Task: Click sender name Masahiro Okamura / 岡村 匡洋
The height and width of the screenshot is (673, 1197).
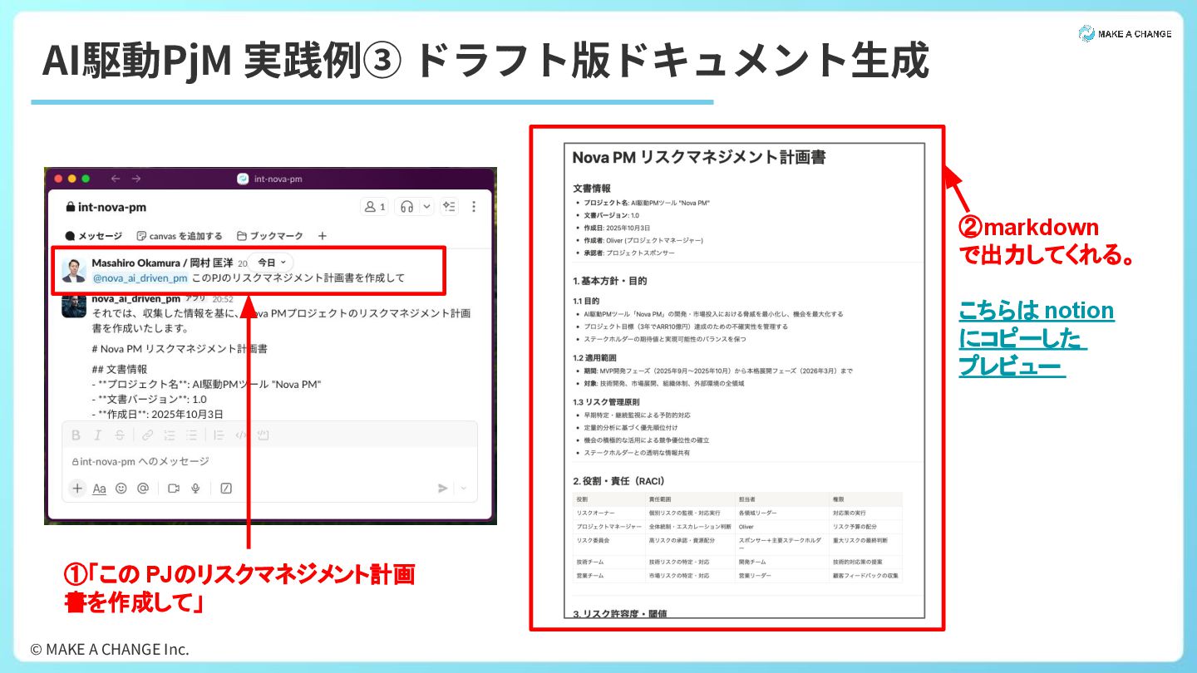Action: 162,263
